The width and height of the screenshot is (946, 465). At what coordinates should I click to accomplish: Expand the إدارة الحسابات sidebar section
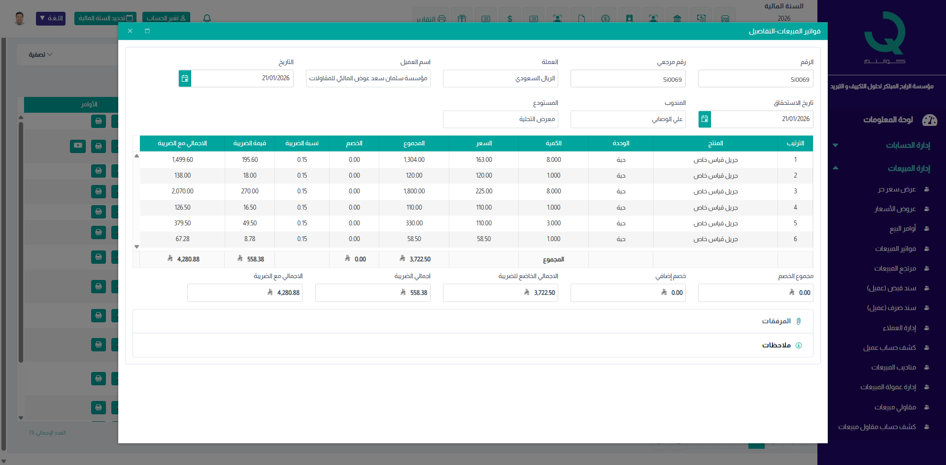[908, 145]
